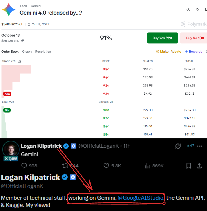Viewport: 207px width, 211px height.
Task: Click Buy Yes 92¢ button
Action: click(162, 38)
